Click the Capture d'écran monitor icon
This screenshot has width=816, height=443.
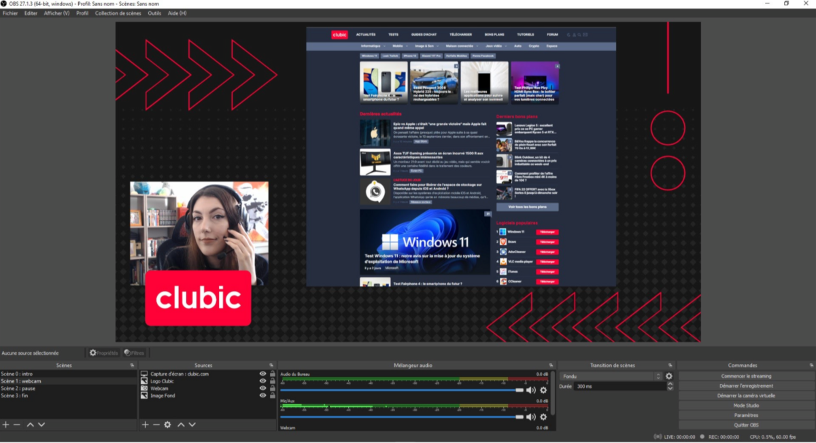pos(144,374)
